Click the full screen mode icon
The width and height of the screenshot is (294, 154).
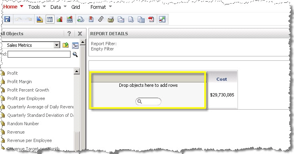tap(162, 19)
